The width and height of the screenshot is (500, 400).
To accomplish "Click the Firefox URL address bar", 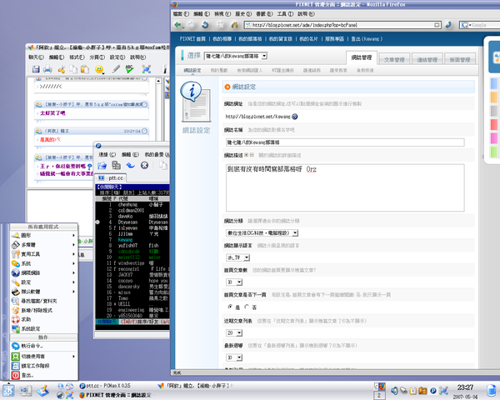I will point(342,25).
